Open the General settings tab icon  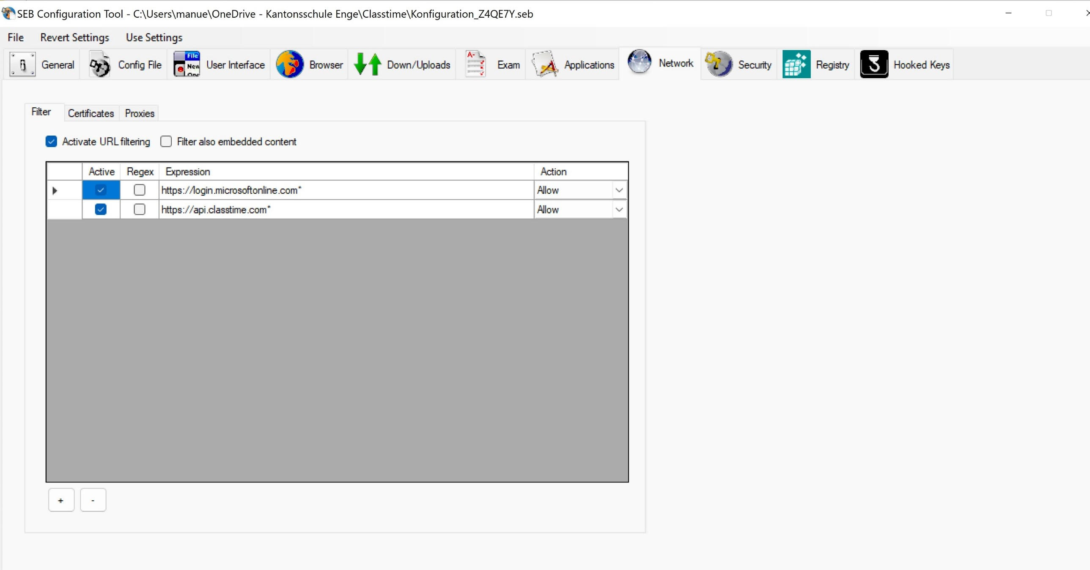[x=22, y=64]
